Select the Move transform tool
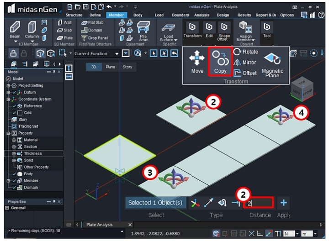 pos(197,62)
